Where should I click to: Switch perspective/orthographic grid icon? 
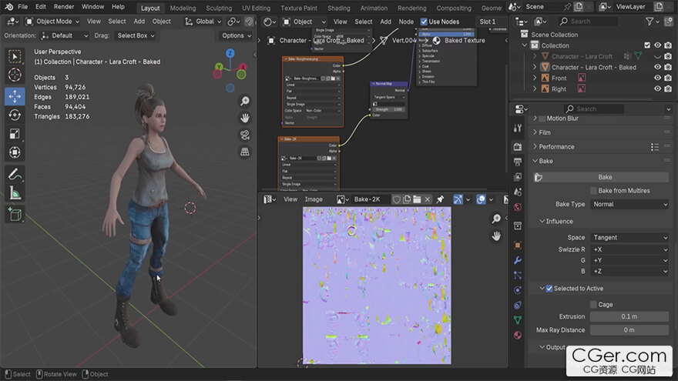pos(245,152)
